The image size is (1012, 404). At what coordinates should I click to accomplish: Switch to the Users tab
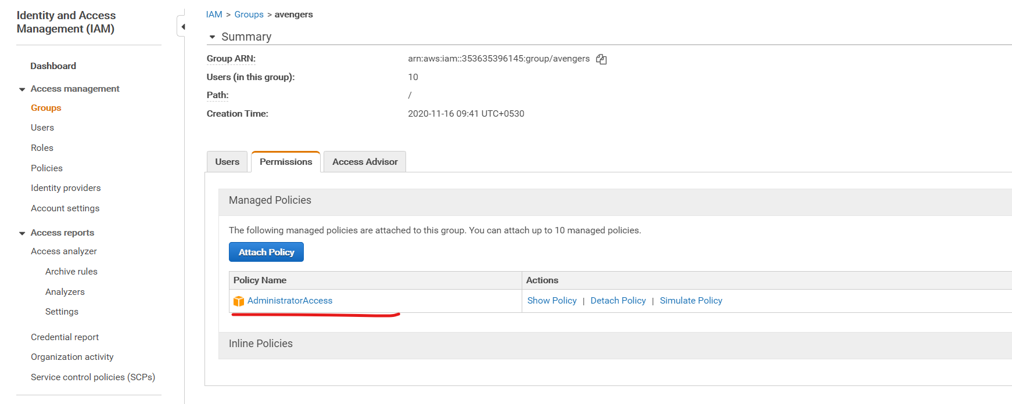(x=227, y=162)
